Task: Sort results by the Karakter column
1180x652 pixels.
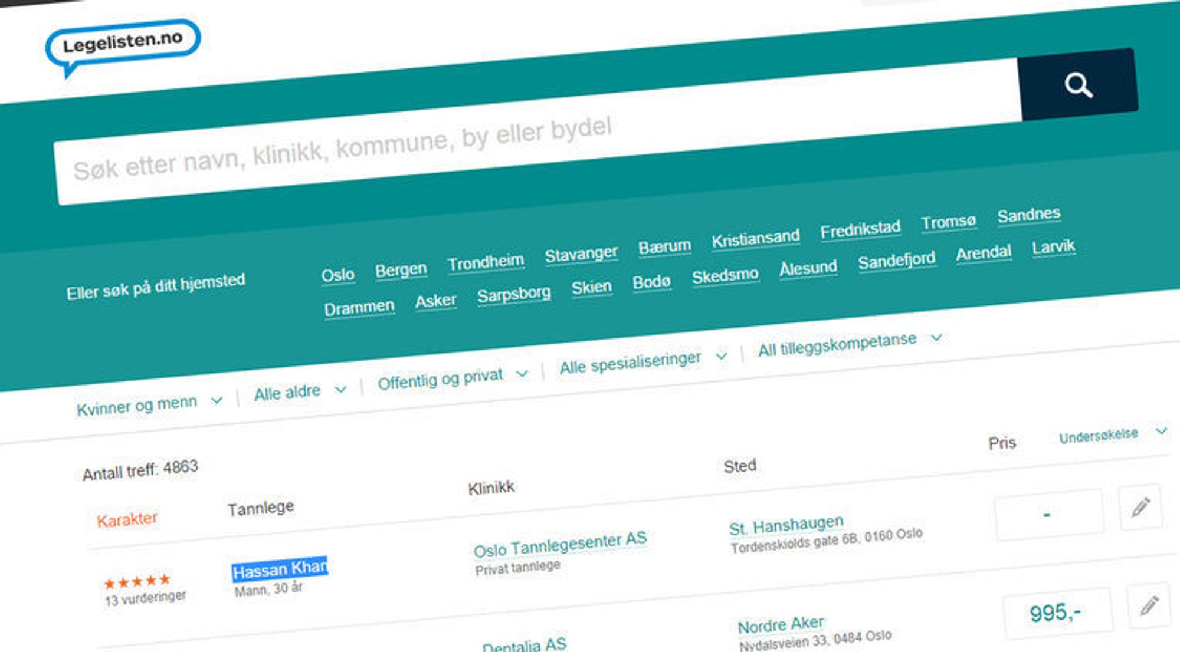Action: point(127,519)
